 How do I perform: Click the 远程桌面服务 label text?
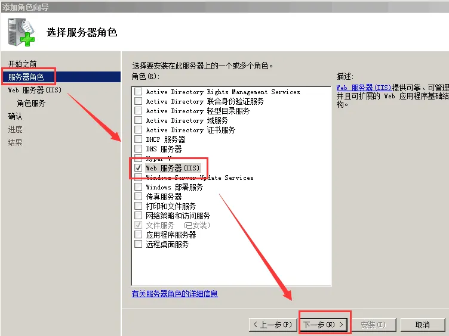[x=167, y=244]
